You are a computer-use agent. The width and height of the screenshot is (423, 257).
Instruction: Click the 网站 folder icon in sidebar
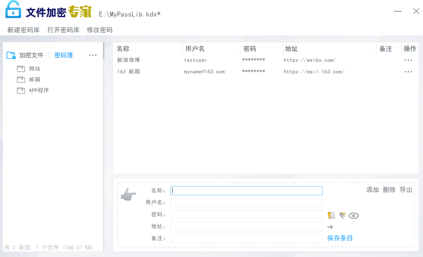[21, 69]
